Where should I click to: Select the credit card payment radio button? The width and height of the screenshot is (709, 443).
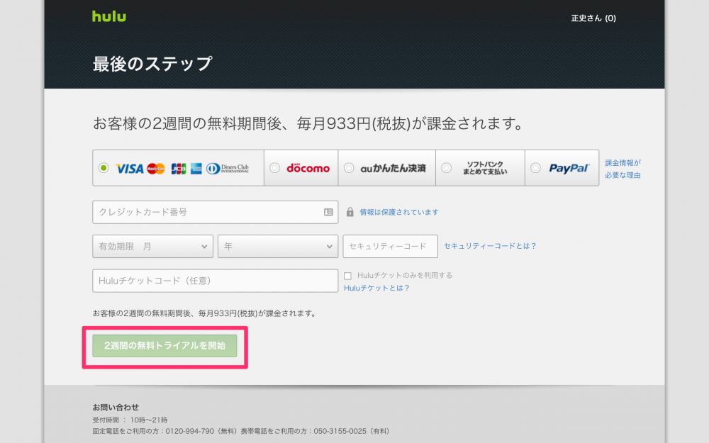tap(104, 168)
